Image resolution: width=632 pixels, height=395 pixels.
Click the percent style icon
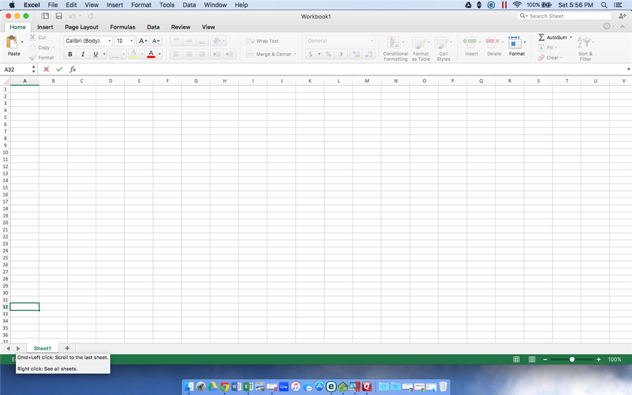point(328,54)
